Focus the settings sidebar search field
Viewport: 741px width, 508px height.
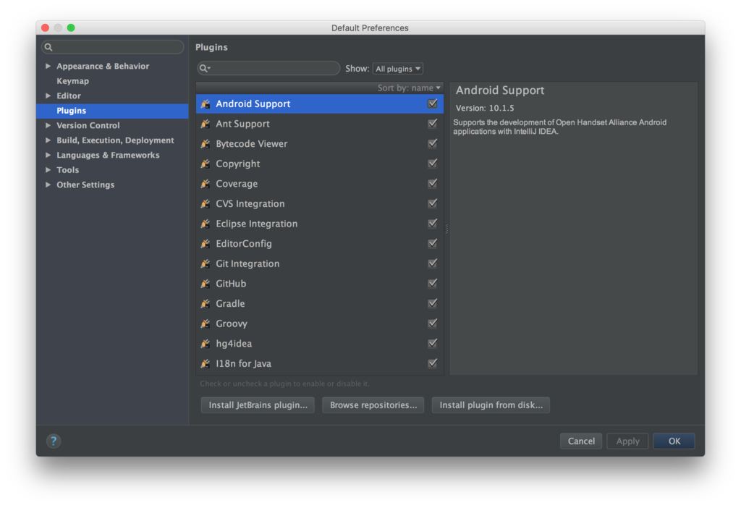coord(112,47)
